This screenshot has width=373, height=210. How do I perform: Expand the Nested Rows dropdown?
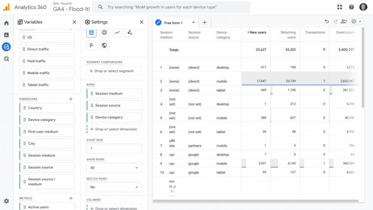click(x=114, y=187)
